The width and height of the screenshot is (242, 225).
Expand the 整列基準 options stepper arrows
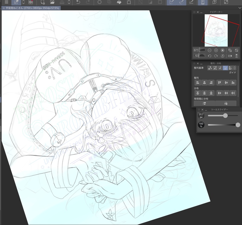(x=235, y=68)
